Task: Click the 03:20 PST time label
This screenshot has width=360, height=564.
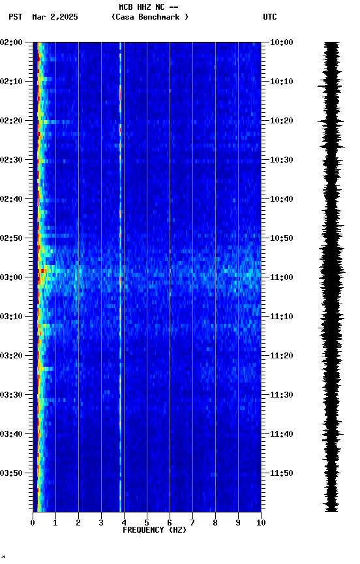Action: (11, 356)
